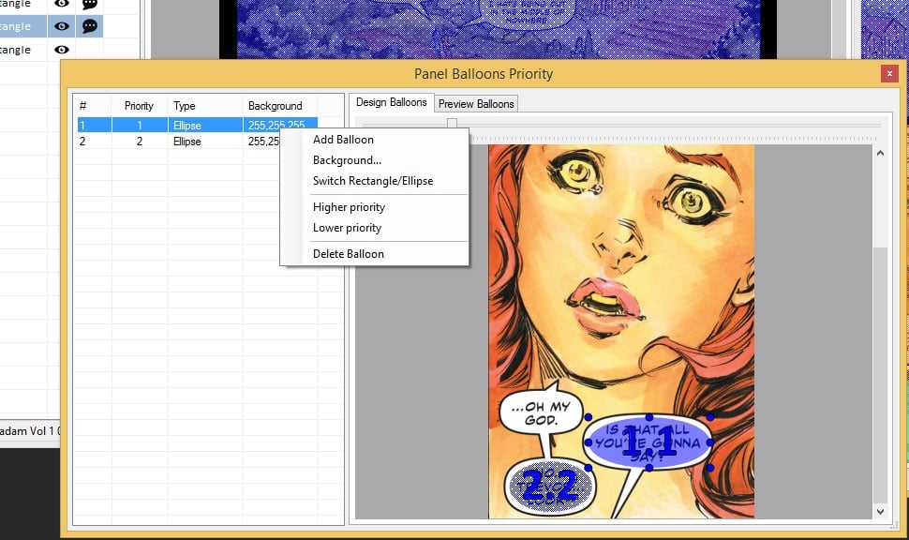Click Lower priority in context menu
The image size is (909, 540).
(x=347, y=228)
